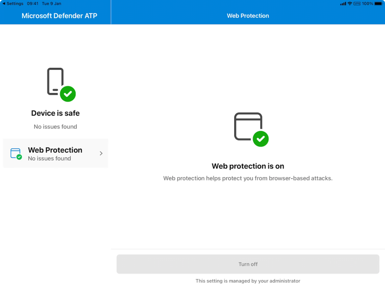Click the Wi-Fi icon in status bar
Screen dimensions: 385x288
click(x=350, y=3)
